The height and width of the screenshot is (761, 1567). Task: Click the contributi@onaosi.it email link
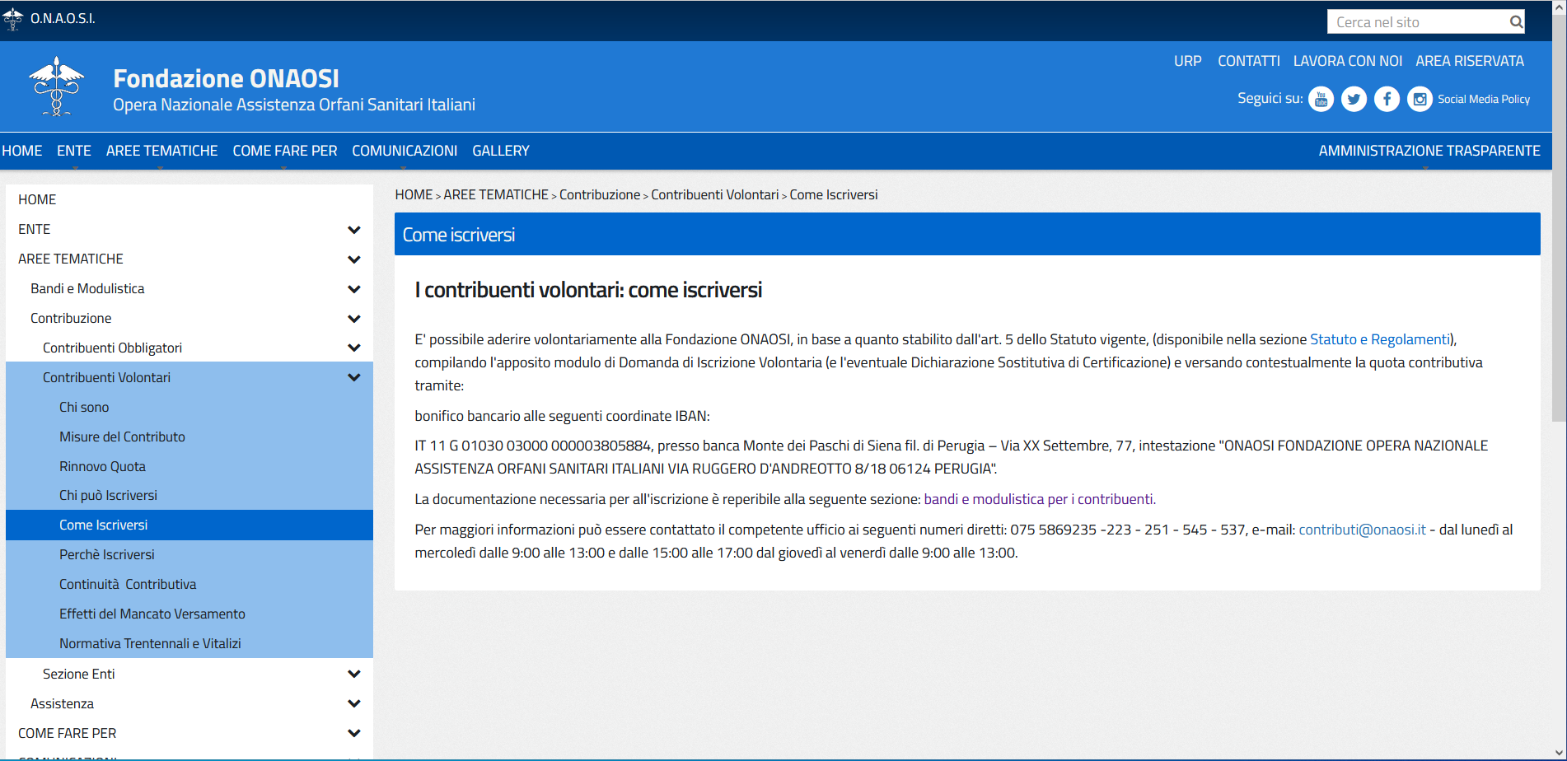point(1362,530)
